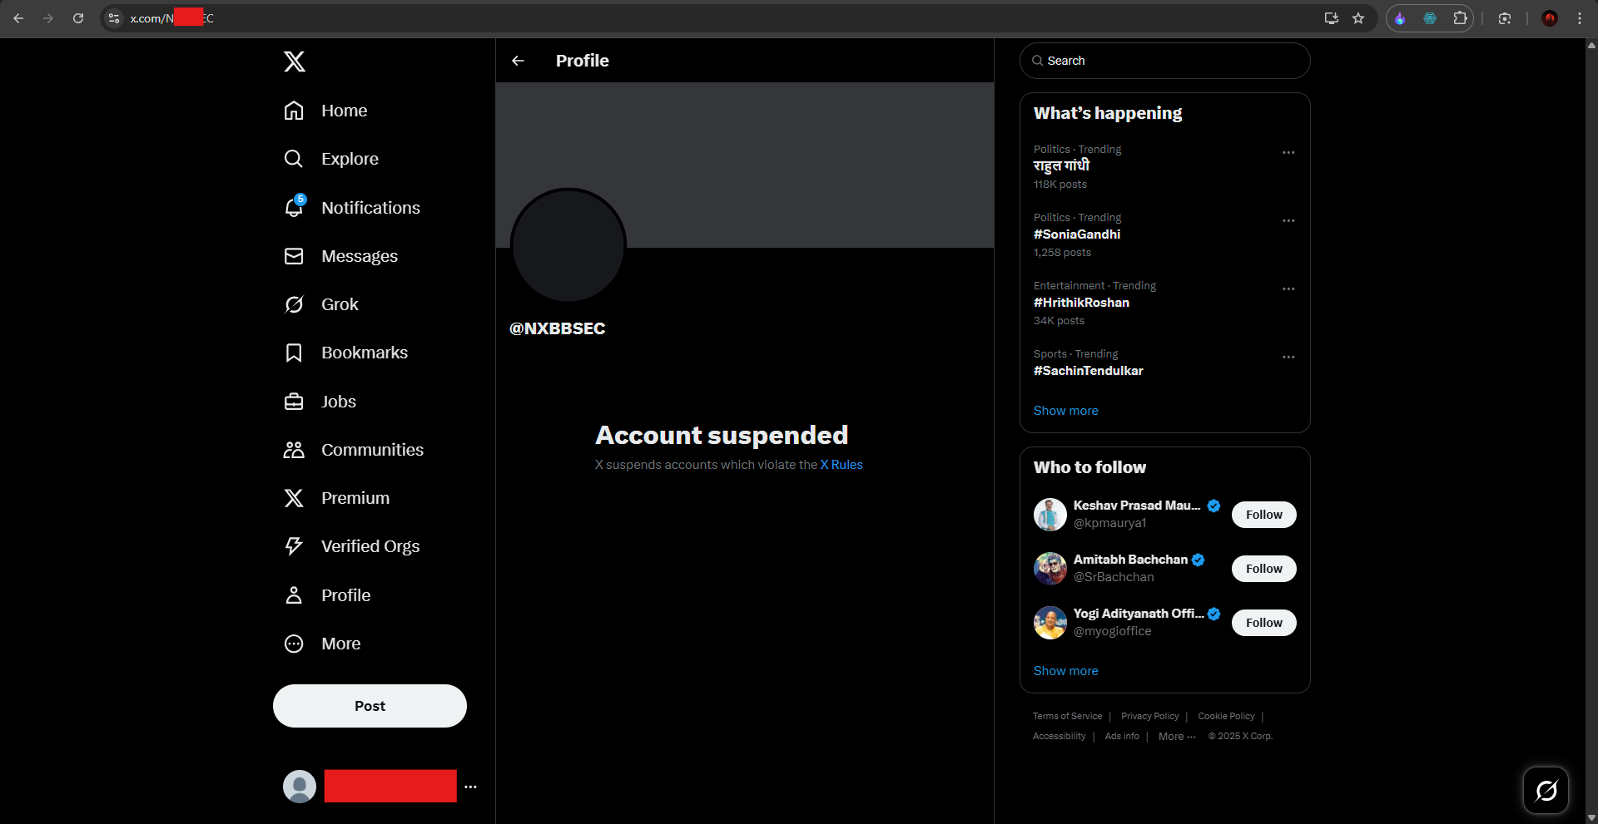Open Amitabh Bachchan's @SrBachchan handle
The width and height of the screenshot is (1598, 824).
coord(1114,577)
